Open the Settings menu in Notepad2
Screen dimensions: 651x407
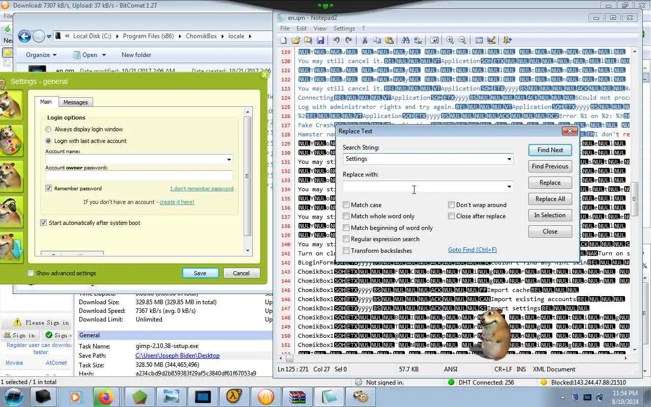pyautogui.click(x=344, y=28)
